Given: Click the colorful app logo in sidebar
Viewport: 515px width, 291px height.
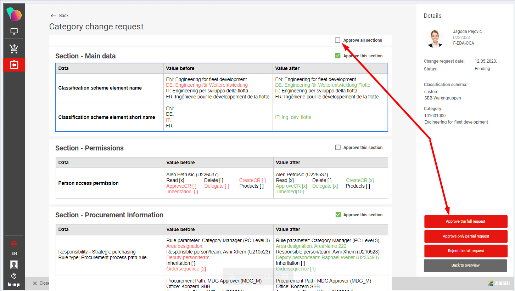Looking at the screenshot, I should pyautogui.click(x=14, y=15).
